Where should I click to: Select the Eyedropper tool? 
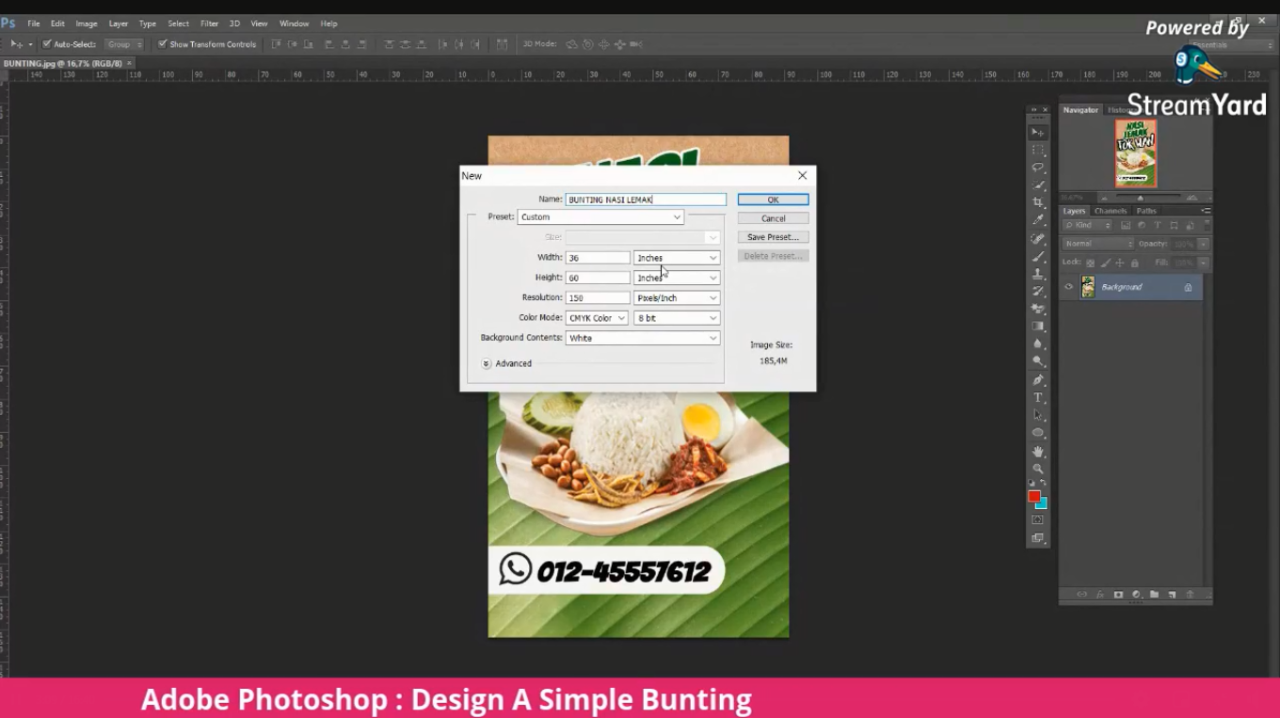pos(1038,220)
